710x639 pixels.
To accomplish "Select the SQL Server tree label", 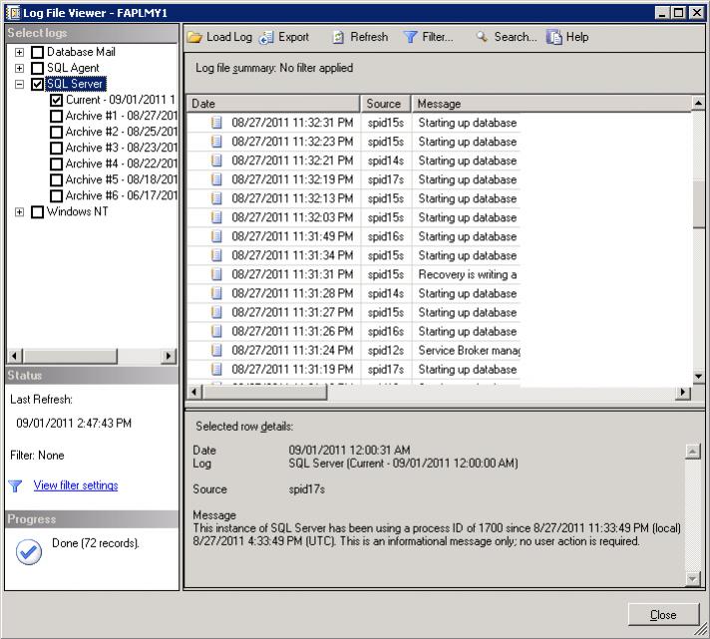I will [75, 84].
